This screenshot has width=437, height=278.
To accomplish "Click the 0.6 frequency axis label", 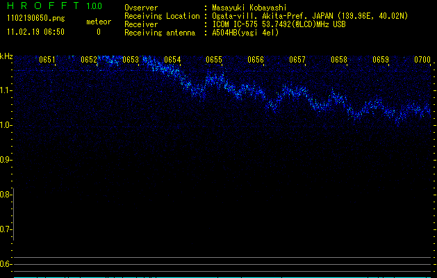I will point(6,264).
